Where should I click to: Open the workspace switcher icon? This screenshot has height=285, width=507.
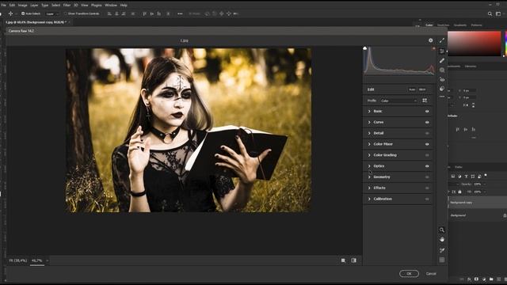[x=498, y=13]
